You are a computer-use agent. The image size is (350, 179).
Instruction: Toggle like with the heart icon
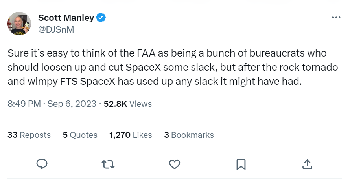[175, 164]
